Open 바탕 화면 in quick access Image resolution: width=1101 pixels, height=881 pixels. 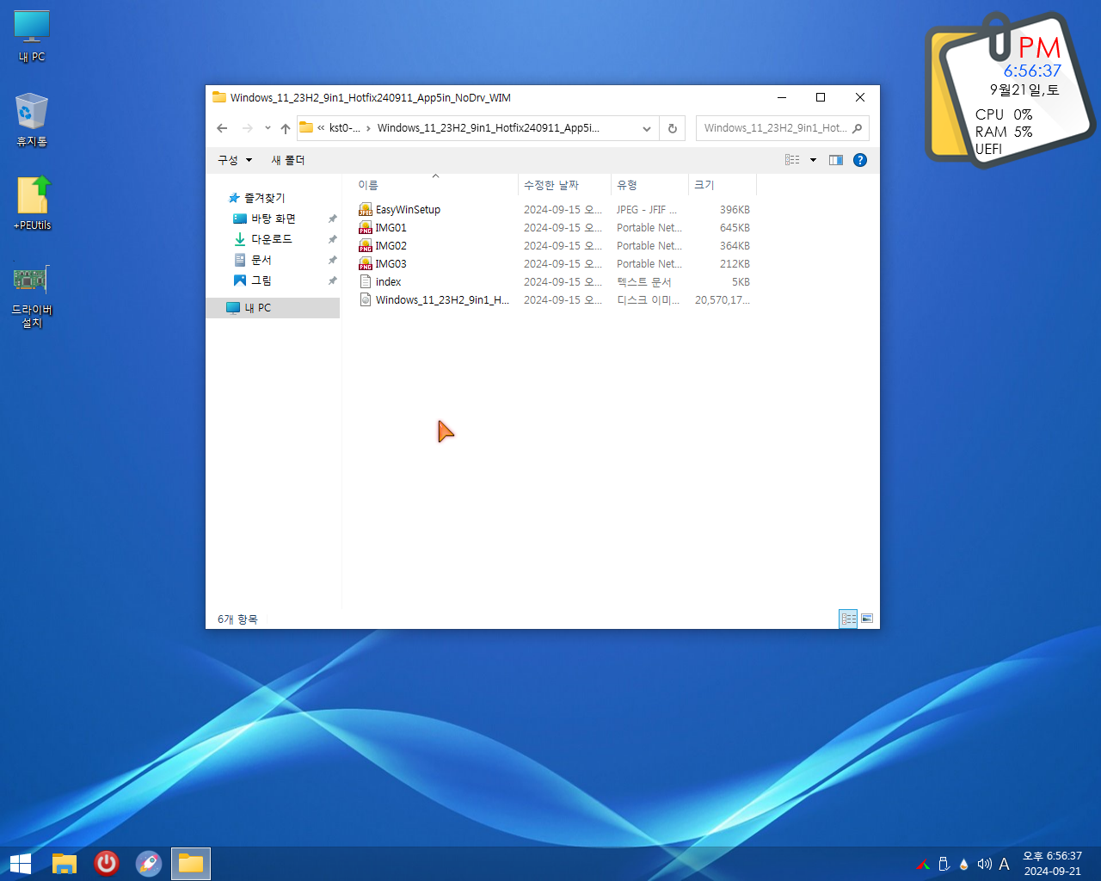click(273, 219)
